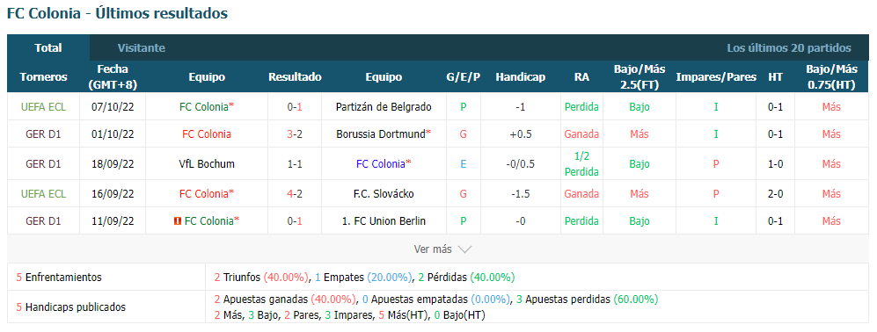Click 1. FC Union Berlin team
877x332 pixels.
(384, 221)
